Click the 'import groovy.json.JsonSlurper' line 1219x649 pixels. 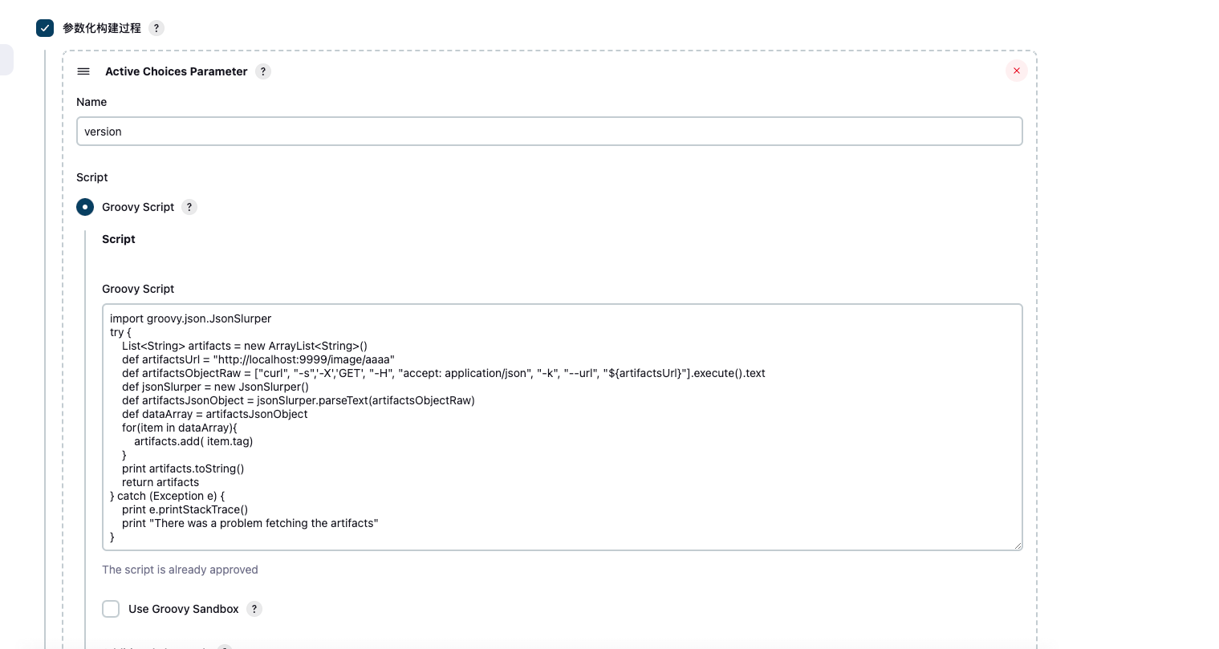[191, 318]
